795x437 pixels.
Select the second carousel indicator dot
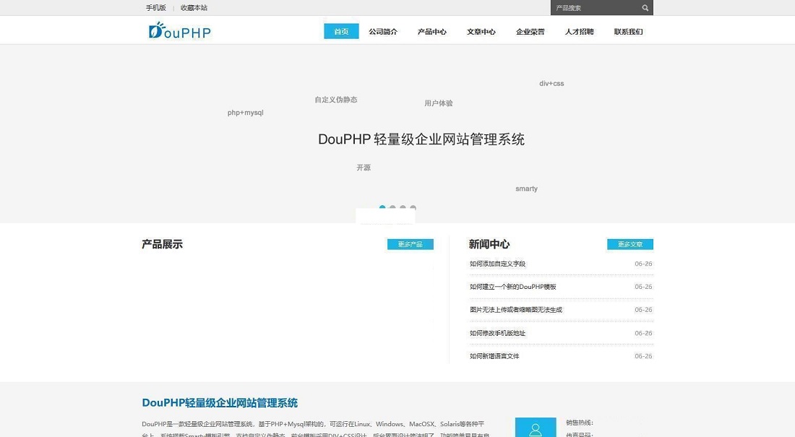(392, 208)
